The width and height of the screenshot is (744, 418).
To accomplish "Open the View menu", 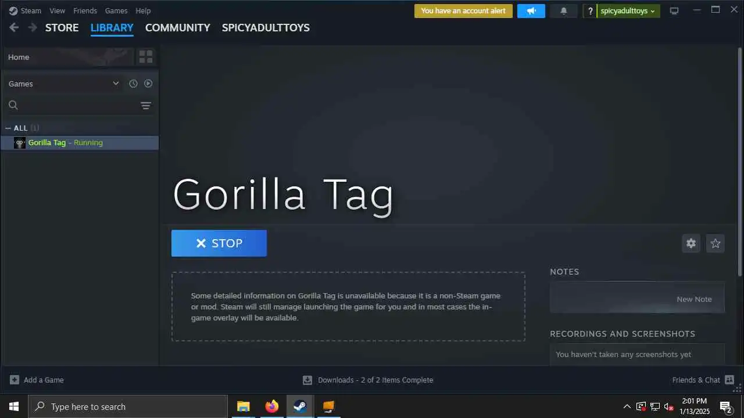I will click(58, 10).
